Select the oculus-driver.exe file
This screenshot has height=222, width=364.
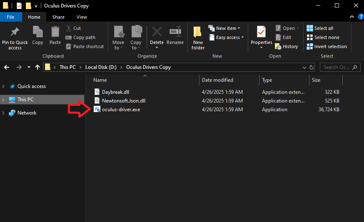(121, 110)
